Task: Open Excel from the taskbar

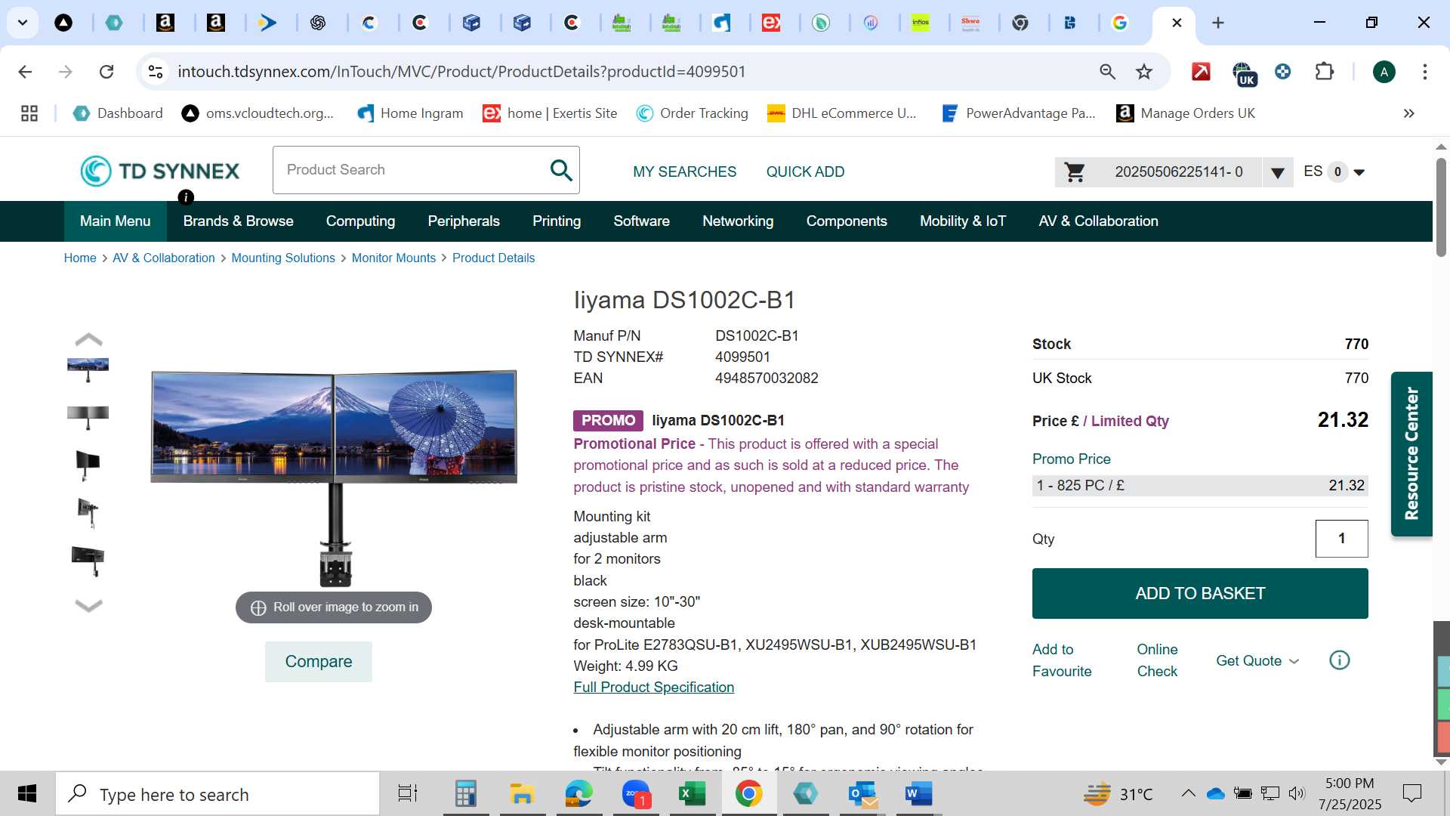Action: [692, 794]
